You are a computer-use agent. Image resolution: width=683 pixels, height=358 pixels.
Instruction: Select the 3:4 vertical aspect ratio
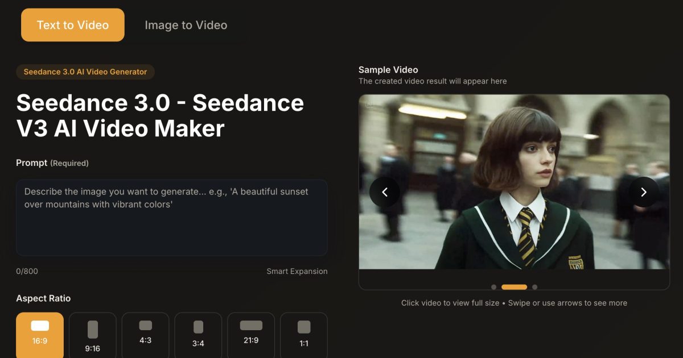[198, 335]
